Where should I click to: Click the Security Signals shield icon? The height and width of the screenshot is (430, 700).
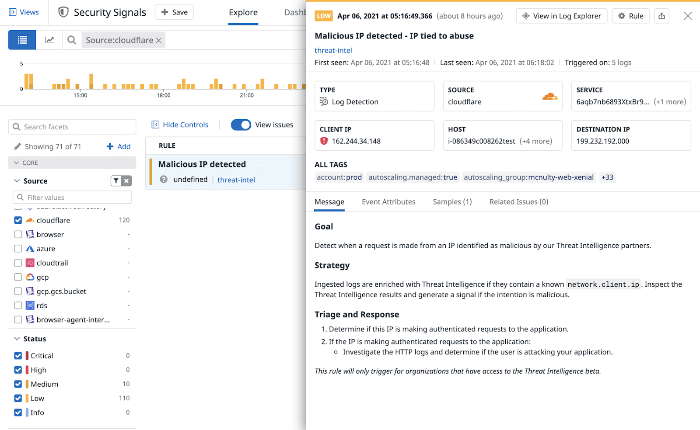click(63, 12)
